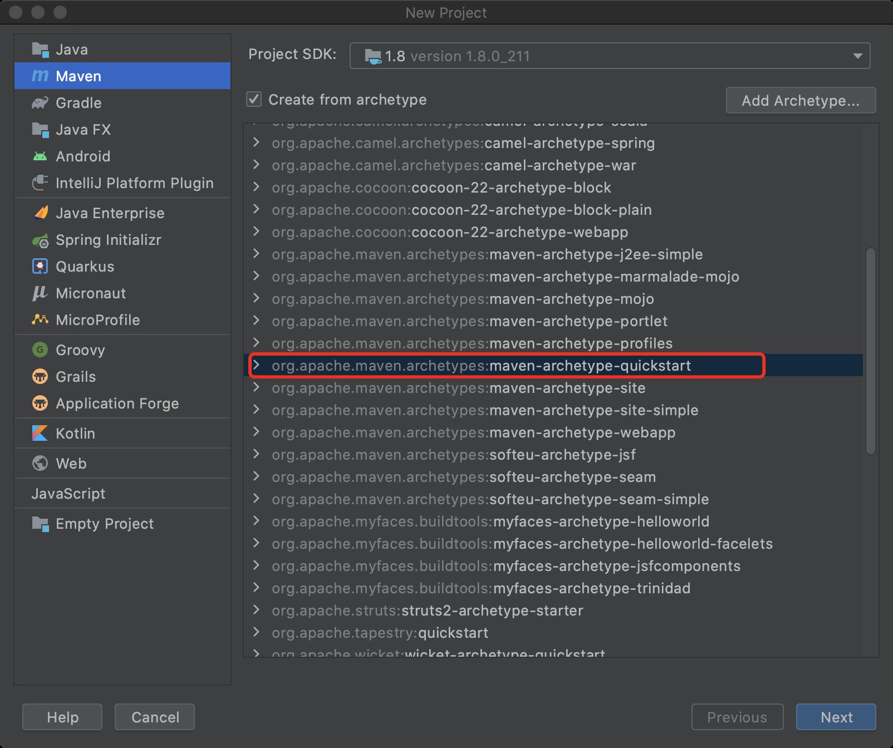Screen dimensions: 893x748
Task: Click the Spring Initializr leaf icon
Action: coord(40,240)
